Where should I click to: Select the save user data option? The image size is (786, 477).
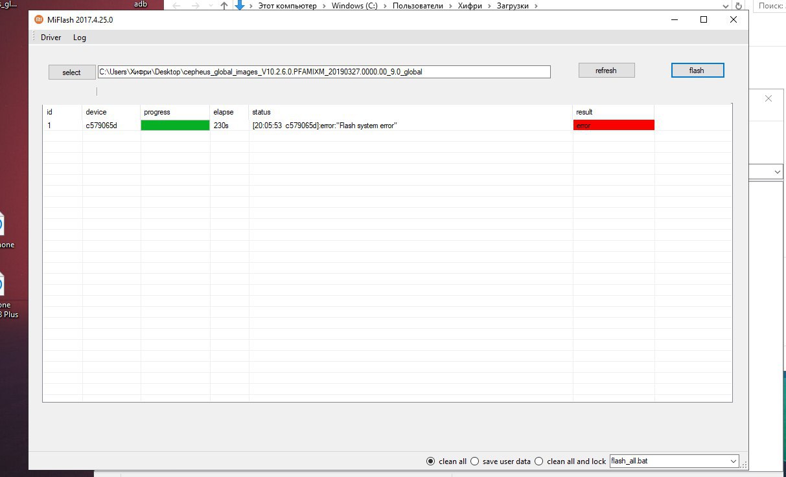pos(500,461)
